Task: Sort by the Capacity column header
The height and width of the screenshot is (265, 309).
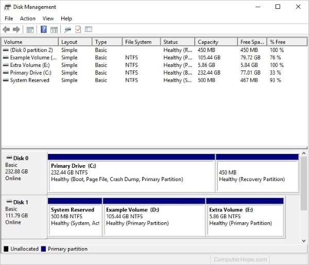Action: tap(216, 42)
